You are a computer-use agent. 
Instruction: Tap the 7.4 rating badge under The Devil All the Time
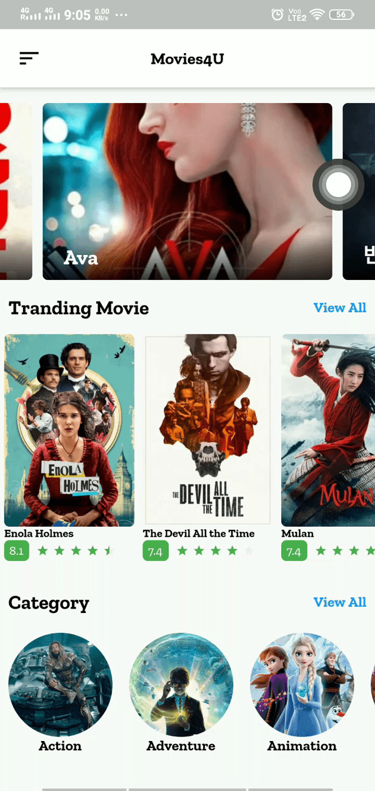pyautogui.click(x=156, y=551)
